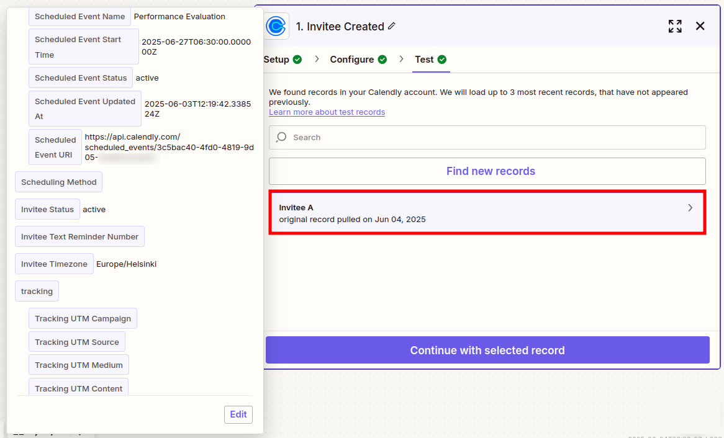
Task: Expand the panel to full screen
Action: point(675,26)
